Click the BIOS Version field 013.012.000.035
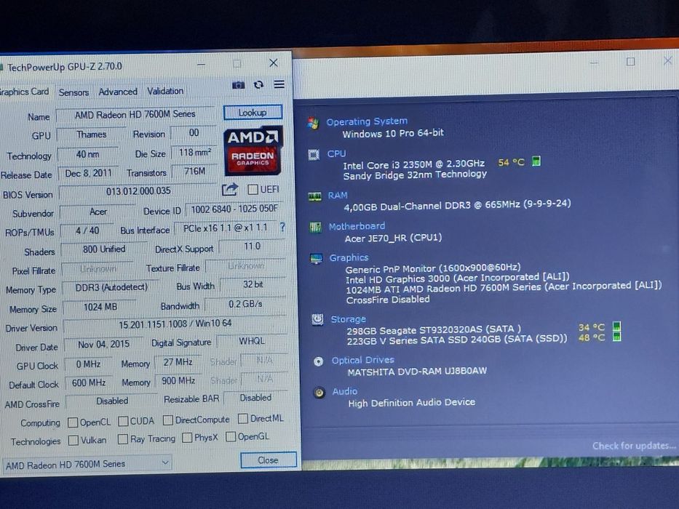This screenshot has width=679, height=509. 138,191
